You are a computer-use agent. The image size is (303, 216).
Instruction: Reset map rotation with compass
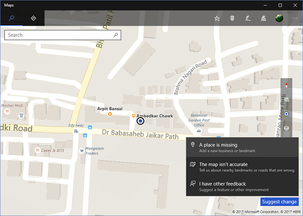286,85
